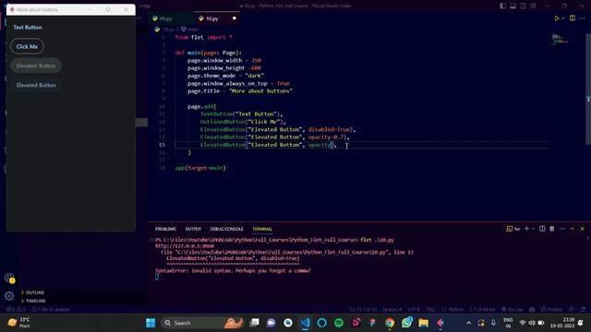The width and height of the screenshot is (591, 332).
Task: Open Google Chrome from taskbar
Action: (x=390, y=323)
